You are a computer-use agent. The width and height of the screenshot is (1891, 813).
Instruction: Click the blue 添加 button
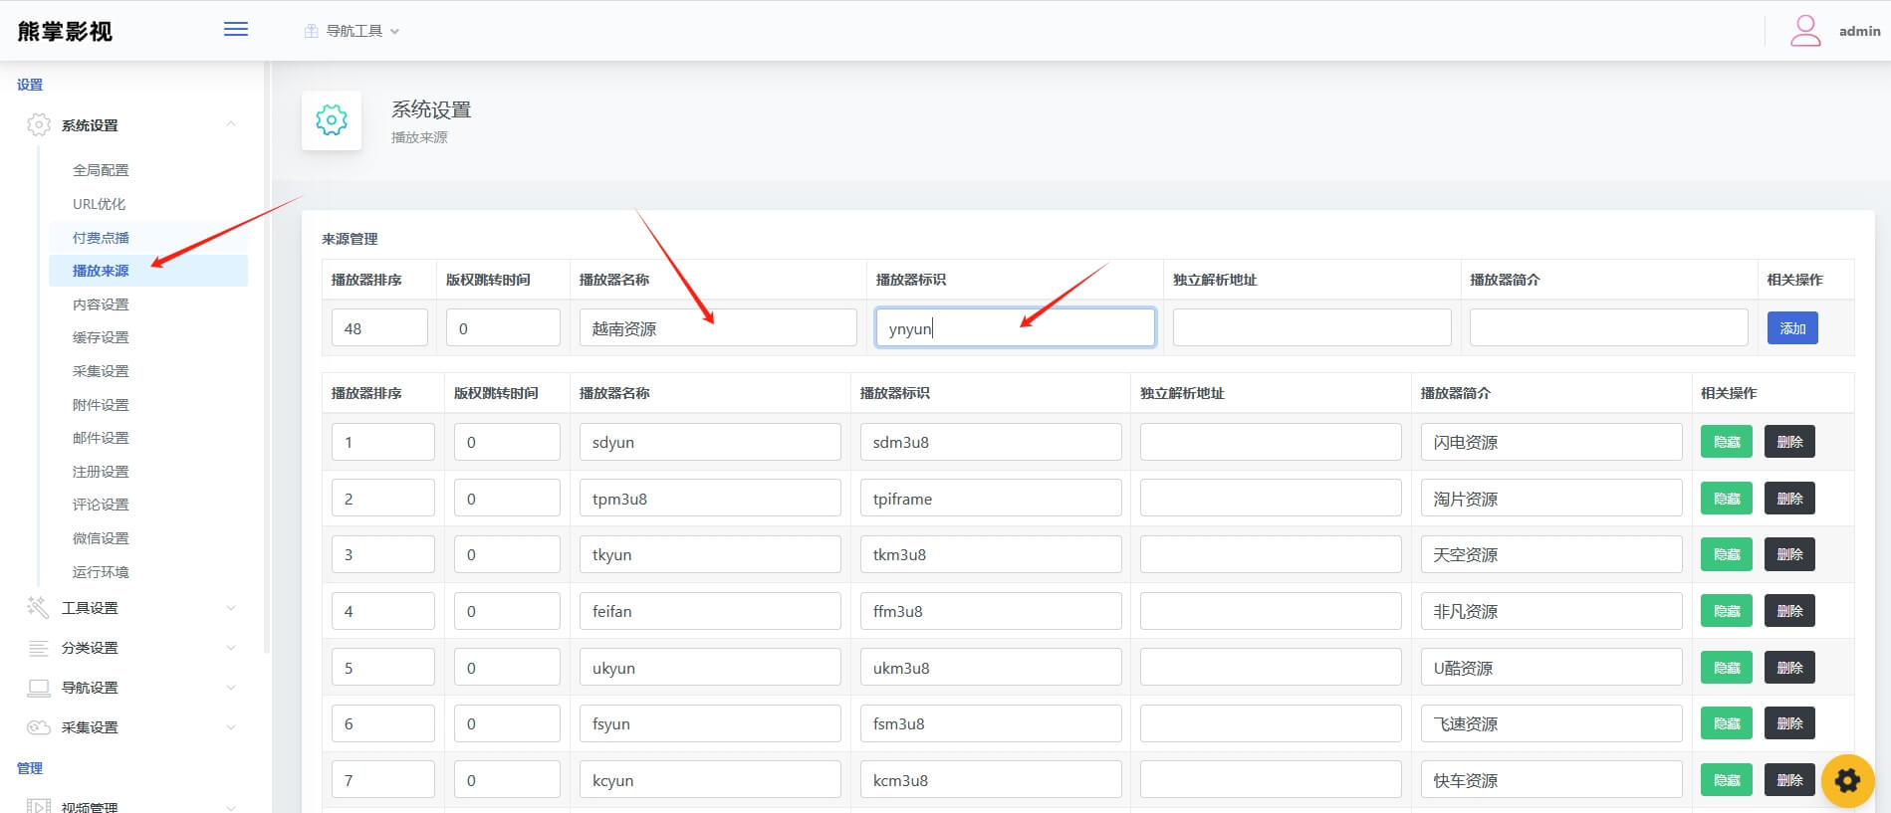click(x=1791, y=328)
